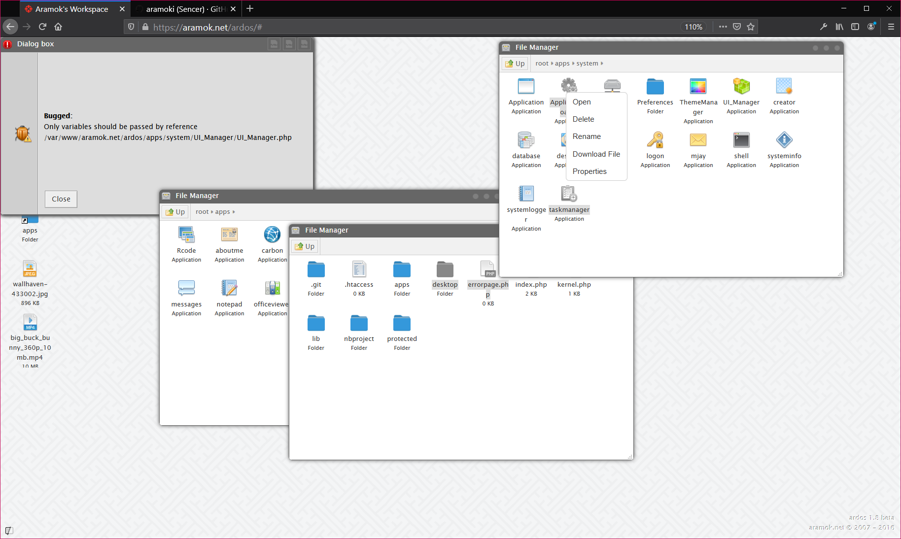This screenshot has width=901, height=539.
Task: Toggle the browser sidebar view
Action: [855, 27]
